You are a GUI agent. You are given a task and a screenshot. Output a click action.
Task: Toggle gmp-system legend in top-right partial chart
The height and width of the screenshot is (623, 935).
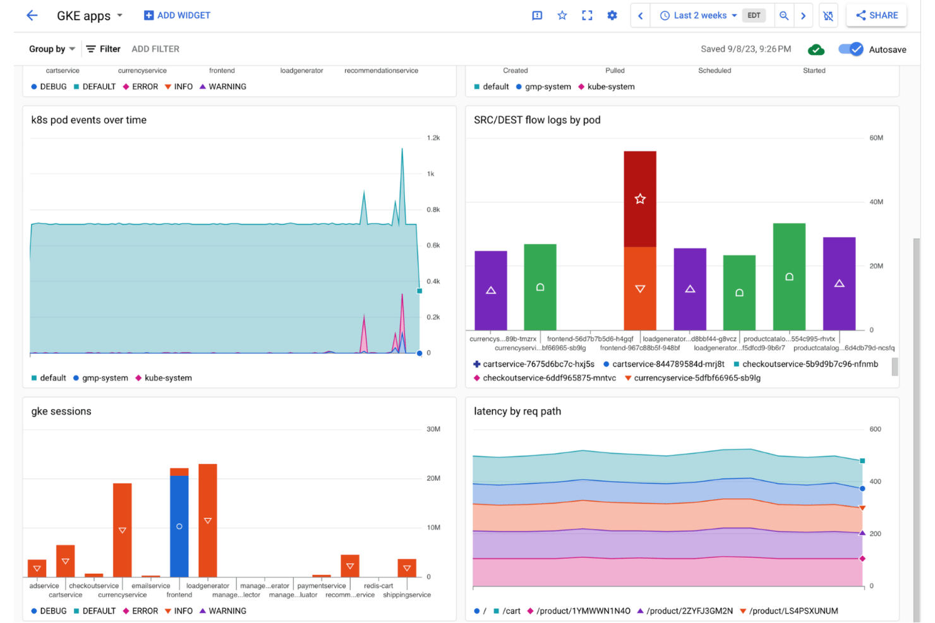(543, 87)
